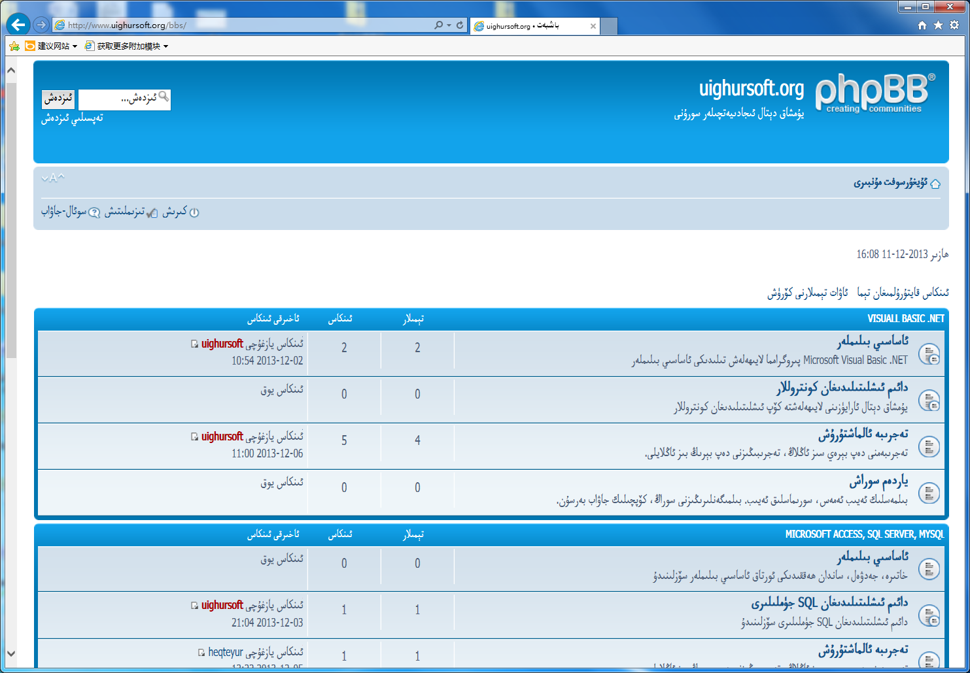Open experience sharing forum with 4 topics

click(863, 435)
